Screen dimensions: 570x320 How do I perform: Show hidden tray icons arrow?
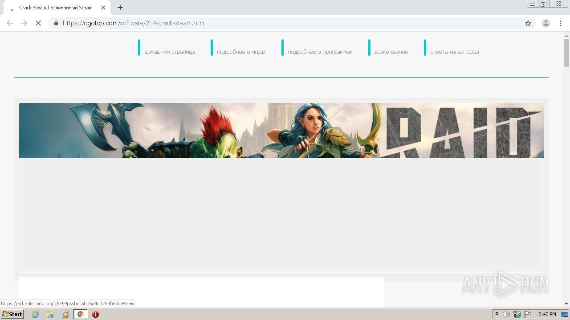click(497, 314)
